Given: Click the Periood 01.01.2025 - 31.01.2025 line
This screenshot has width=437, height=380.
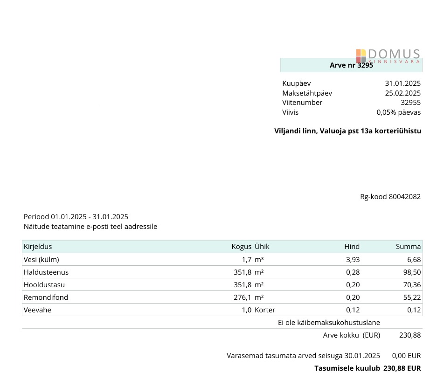Looking at the screenshot, I should [76, 217].
